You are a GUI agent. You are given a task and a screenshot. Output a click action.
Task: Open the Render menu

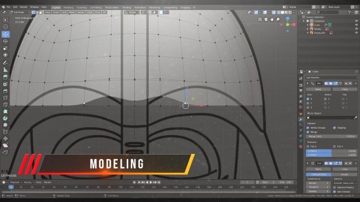tap(23, 7)
